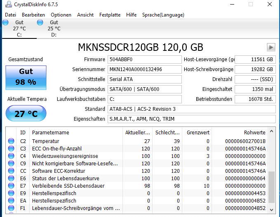
Task: Click the Schnittstelle field Serial ATA
Action: 145,79
